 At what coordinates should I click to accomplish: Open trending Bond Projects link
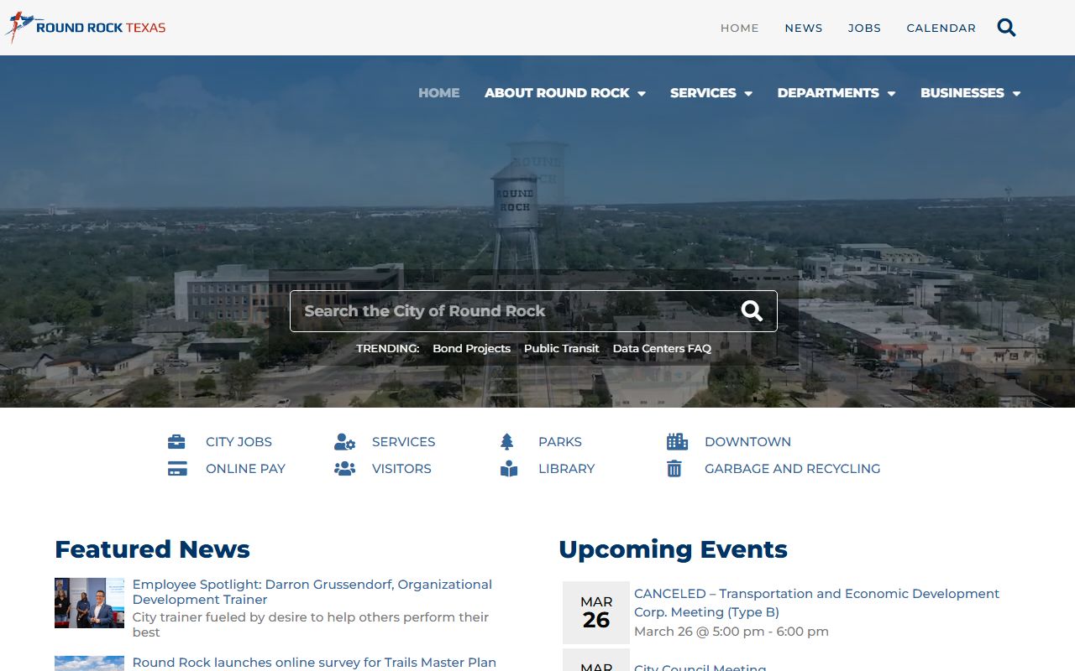click(x=471, y=348)
